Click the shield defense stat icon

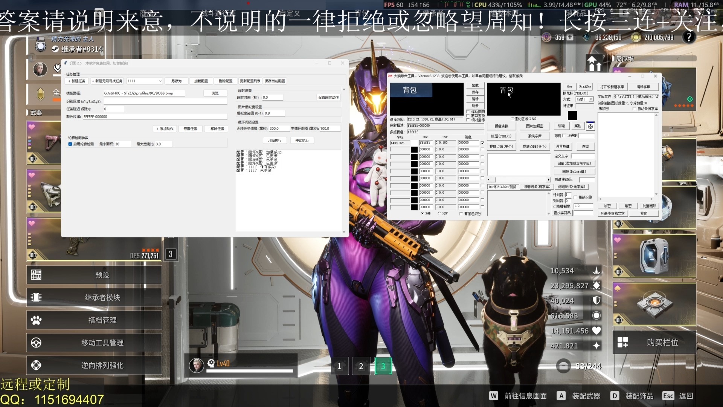[x=596, y=300]
